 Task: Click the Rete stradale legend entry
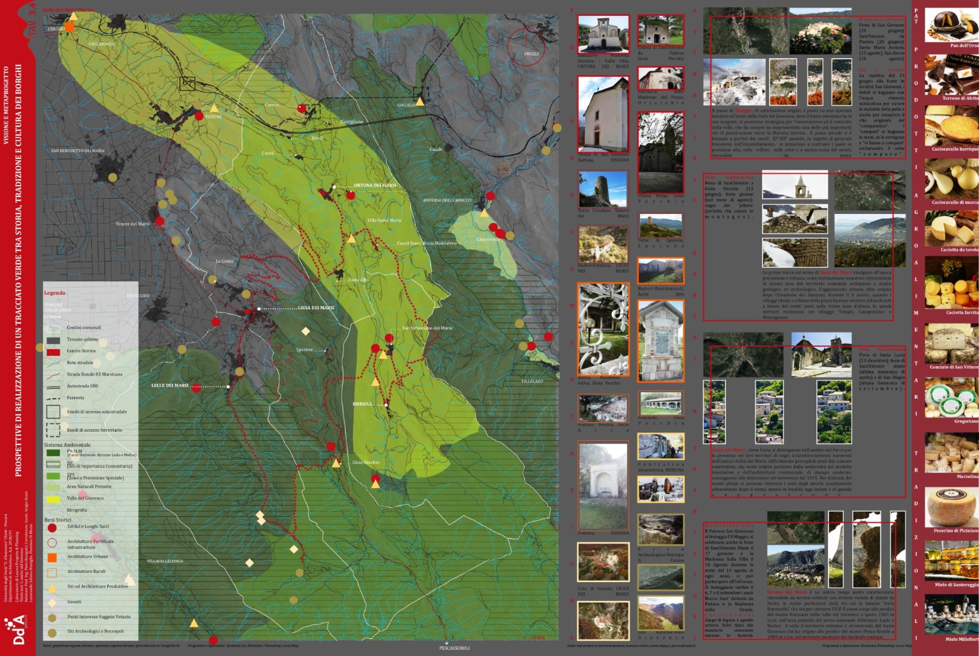click(x=80, y=363)
